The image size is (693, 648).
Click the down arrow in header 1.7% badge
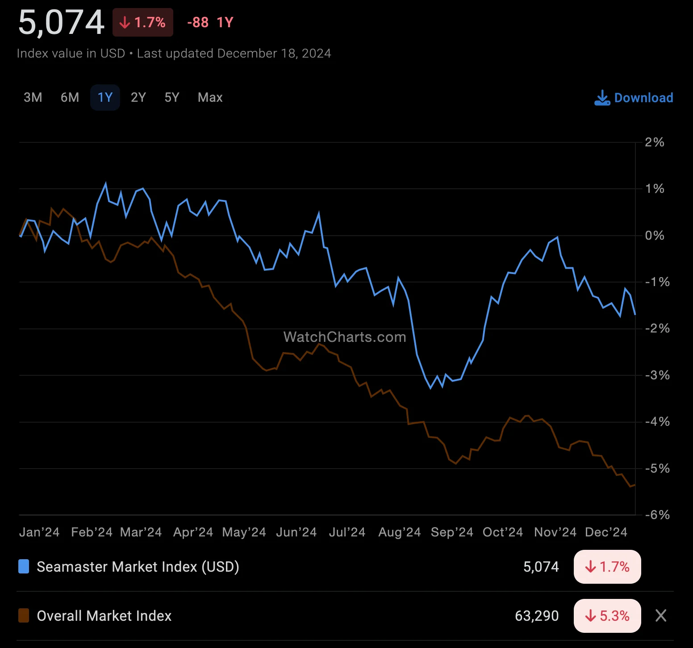click(125, 22)
